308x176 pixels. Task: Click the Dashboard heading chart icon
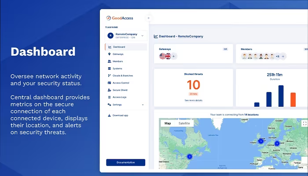(156, 37)
